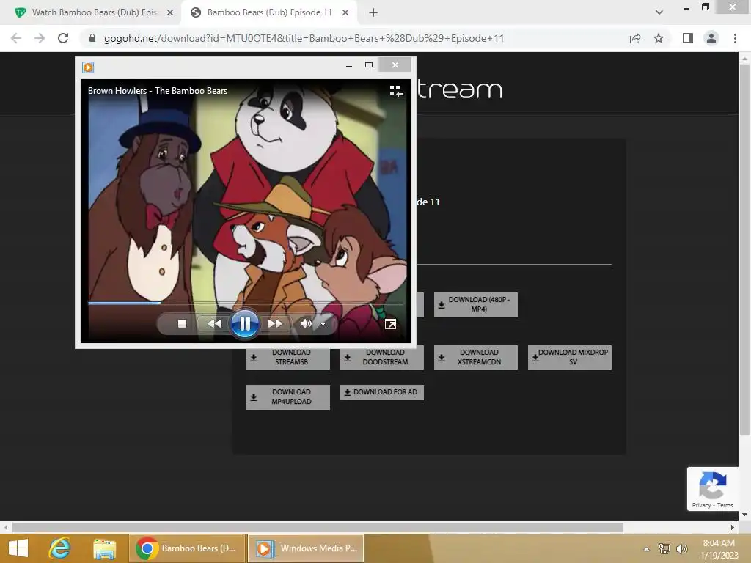Click Download DoodStream button
Screen dimensions: 751x563
pos(381,358)
